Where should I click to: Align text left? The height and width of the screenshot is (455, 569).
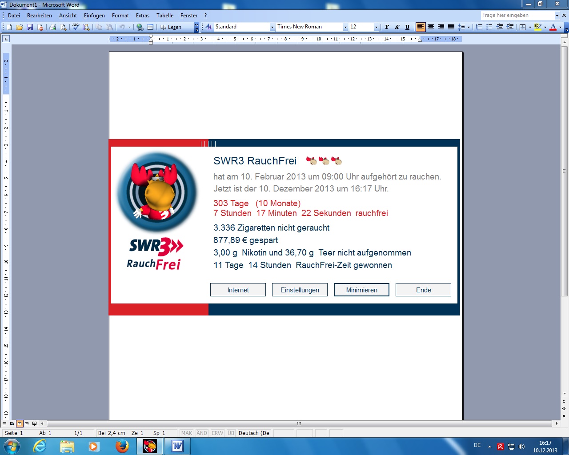click(x=420, y=27)
